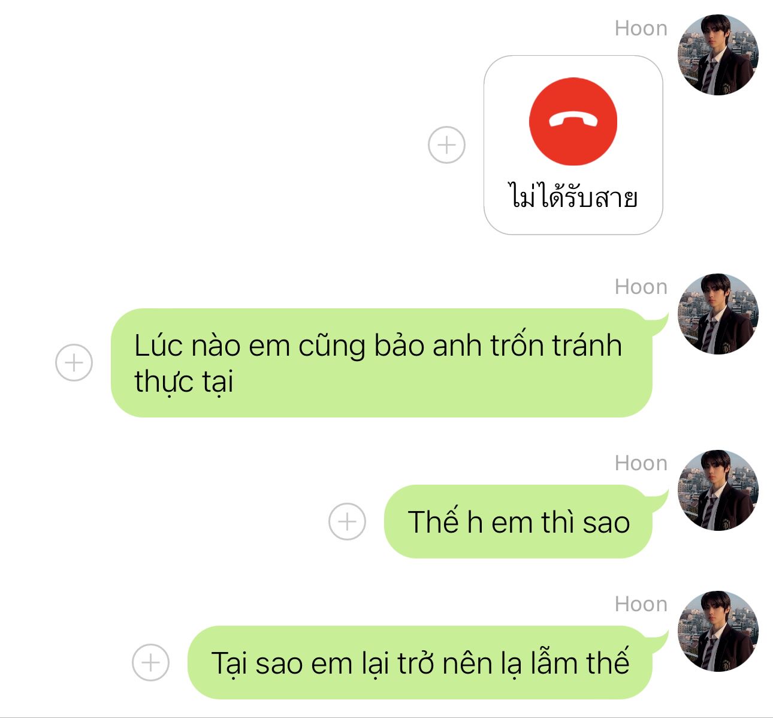Open Hoon's avatar beside the "Lúc nào em cũng" message

pos(718,314)
